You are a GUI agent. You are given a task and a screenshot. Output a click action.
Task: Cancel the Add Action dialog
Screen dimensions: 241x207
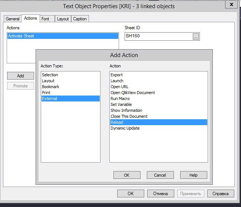click(x=160, y=175)
